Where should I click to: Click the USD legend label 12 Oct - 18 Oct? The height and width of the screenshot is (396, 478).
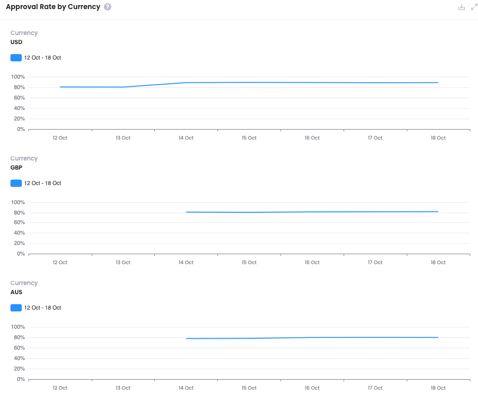(x=43, y=58)
